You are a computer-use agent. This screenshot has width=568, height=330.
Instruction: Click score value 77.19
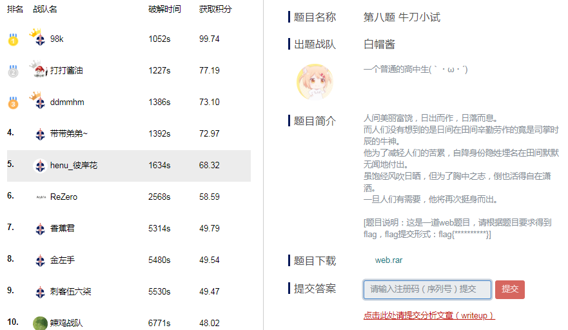point(210,71)
